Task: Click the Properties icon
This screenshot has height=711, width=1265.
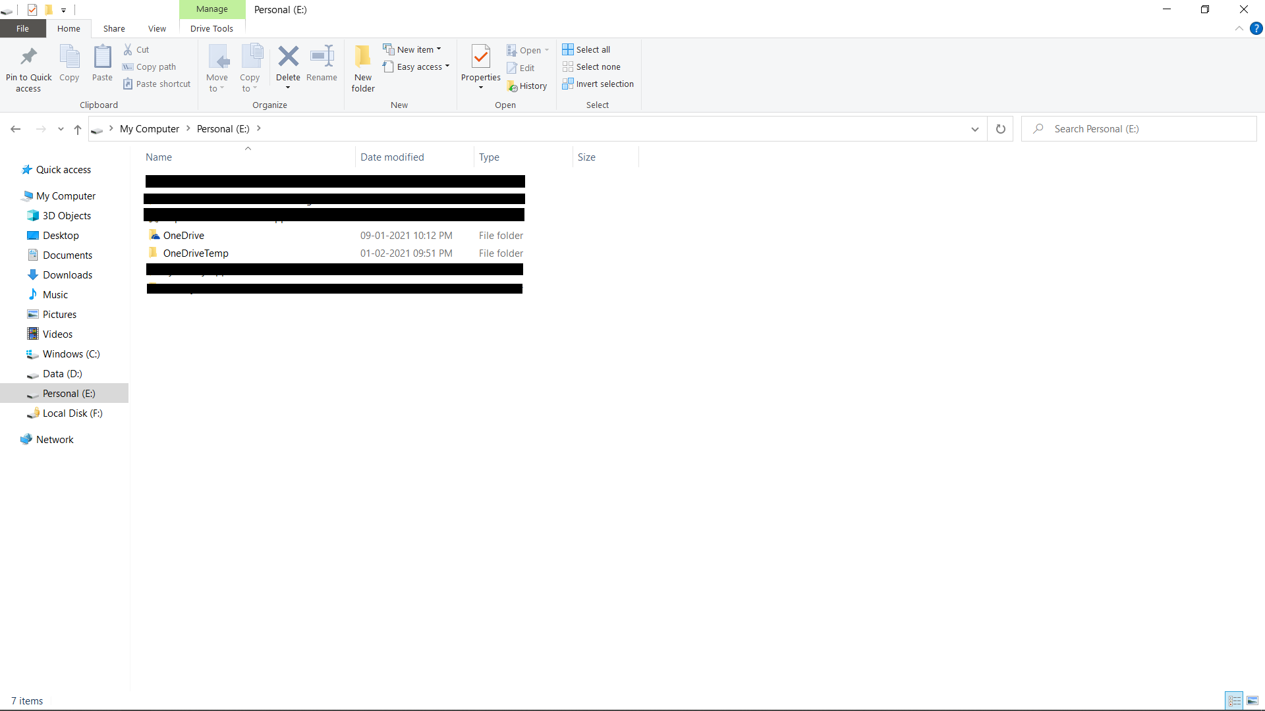Action: (481, 57)
